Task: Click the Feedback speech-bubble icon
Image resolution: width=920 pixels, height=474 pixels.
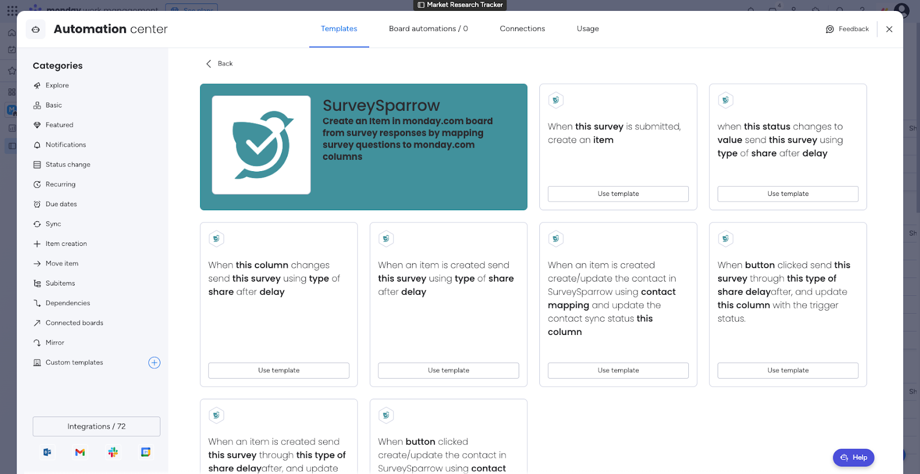Action: click(x=830, y=29)
